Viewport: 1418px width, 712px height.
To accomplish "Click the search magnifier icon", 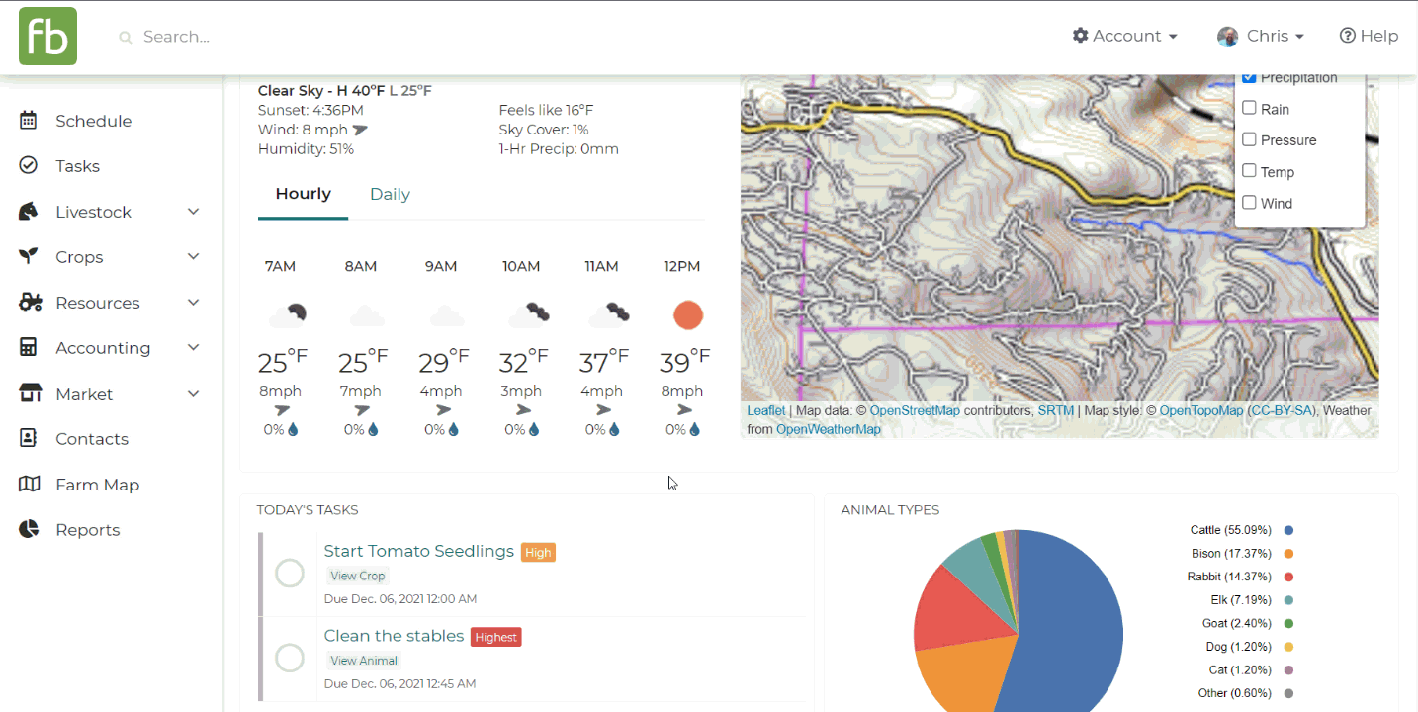I will tap(126, 38).
